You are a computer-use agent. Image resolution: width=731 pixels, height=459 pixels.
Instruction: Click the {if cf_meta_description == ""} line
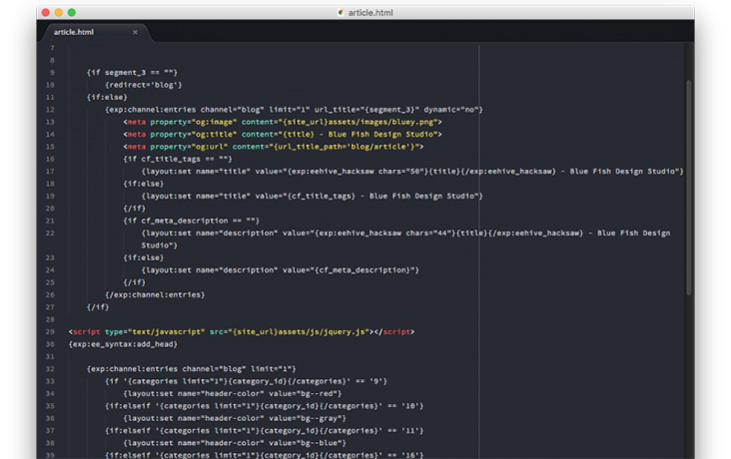191,221
